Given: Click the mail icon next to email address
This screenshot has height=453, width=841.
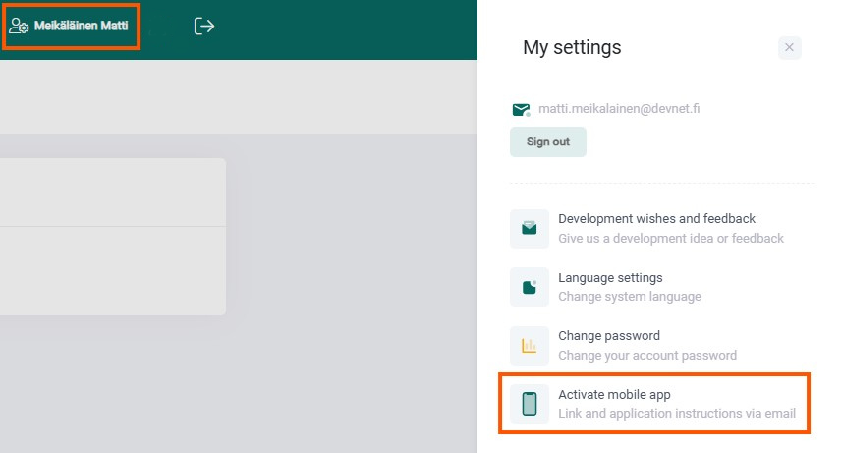Looking at the screenshot, I should coord(521,110).
